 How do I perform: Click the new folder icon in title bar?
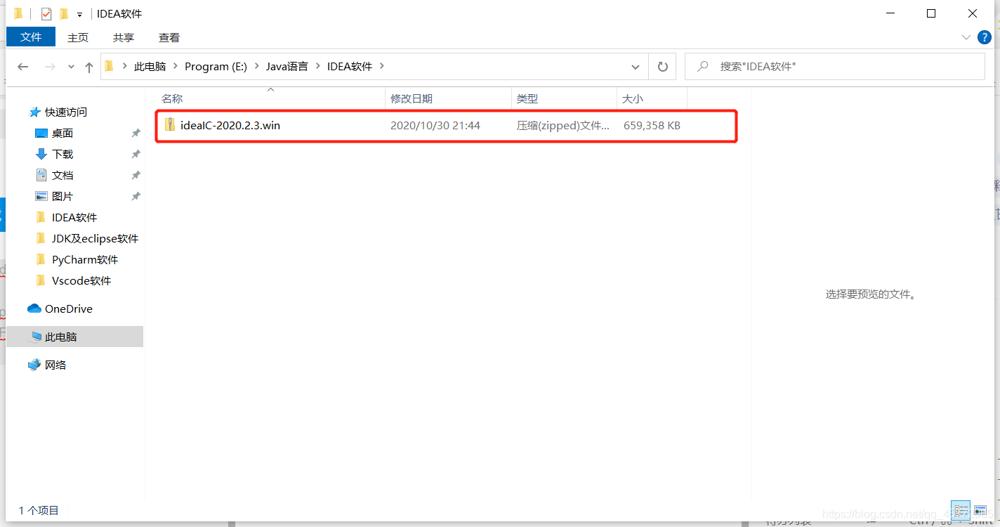pos(64,13)
